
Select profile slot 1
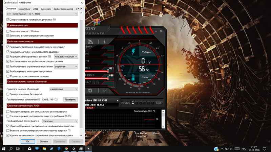pyautogui.click(x=137, y=103)
